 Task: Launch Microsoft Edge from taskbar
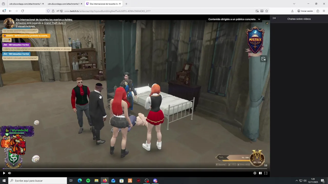(80, 181)
